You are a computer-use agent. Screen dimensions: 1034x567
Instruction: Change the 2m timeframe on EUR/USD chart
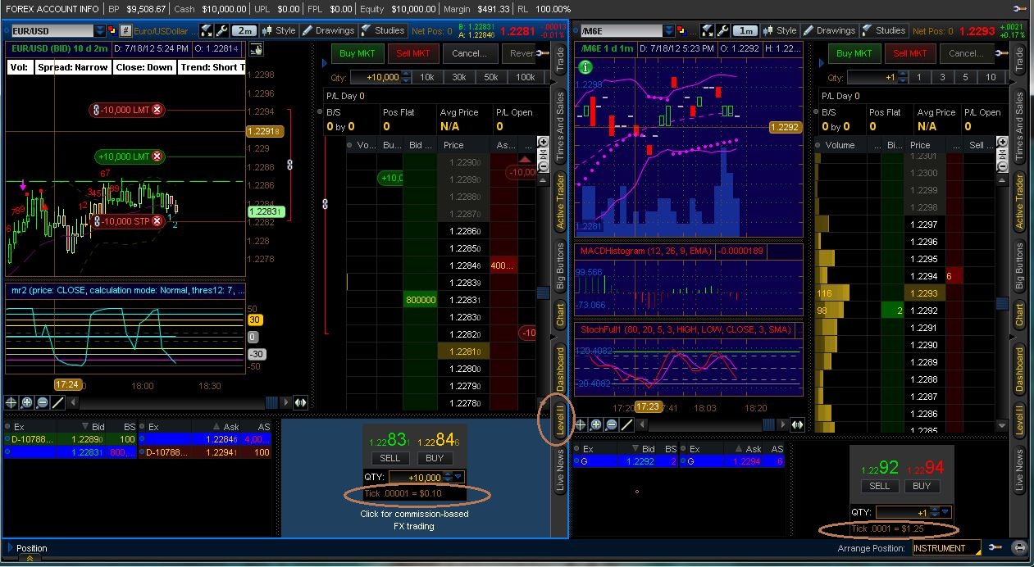(x=244, y=30)
